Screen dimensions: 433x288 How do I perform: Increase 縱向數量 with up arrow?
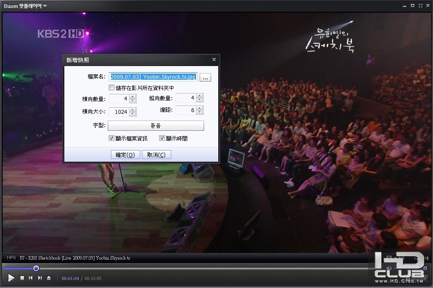199,96
